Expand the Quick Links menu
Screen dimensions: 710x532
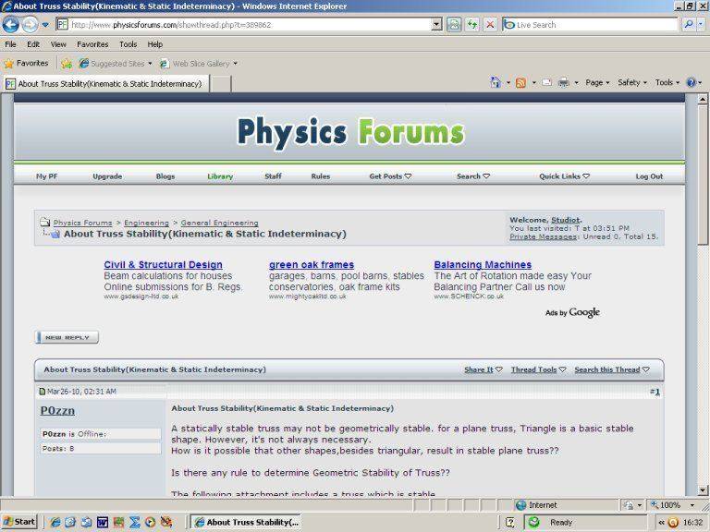[x=564, y=176]
